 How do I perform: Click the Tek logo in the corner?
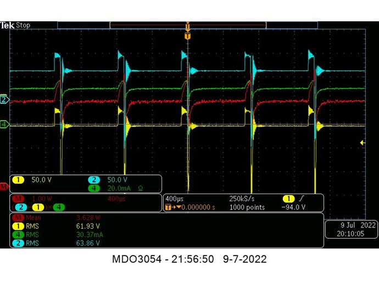pyautogui.click(x=7, y=25)
